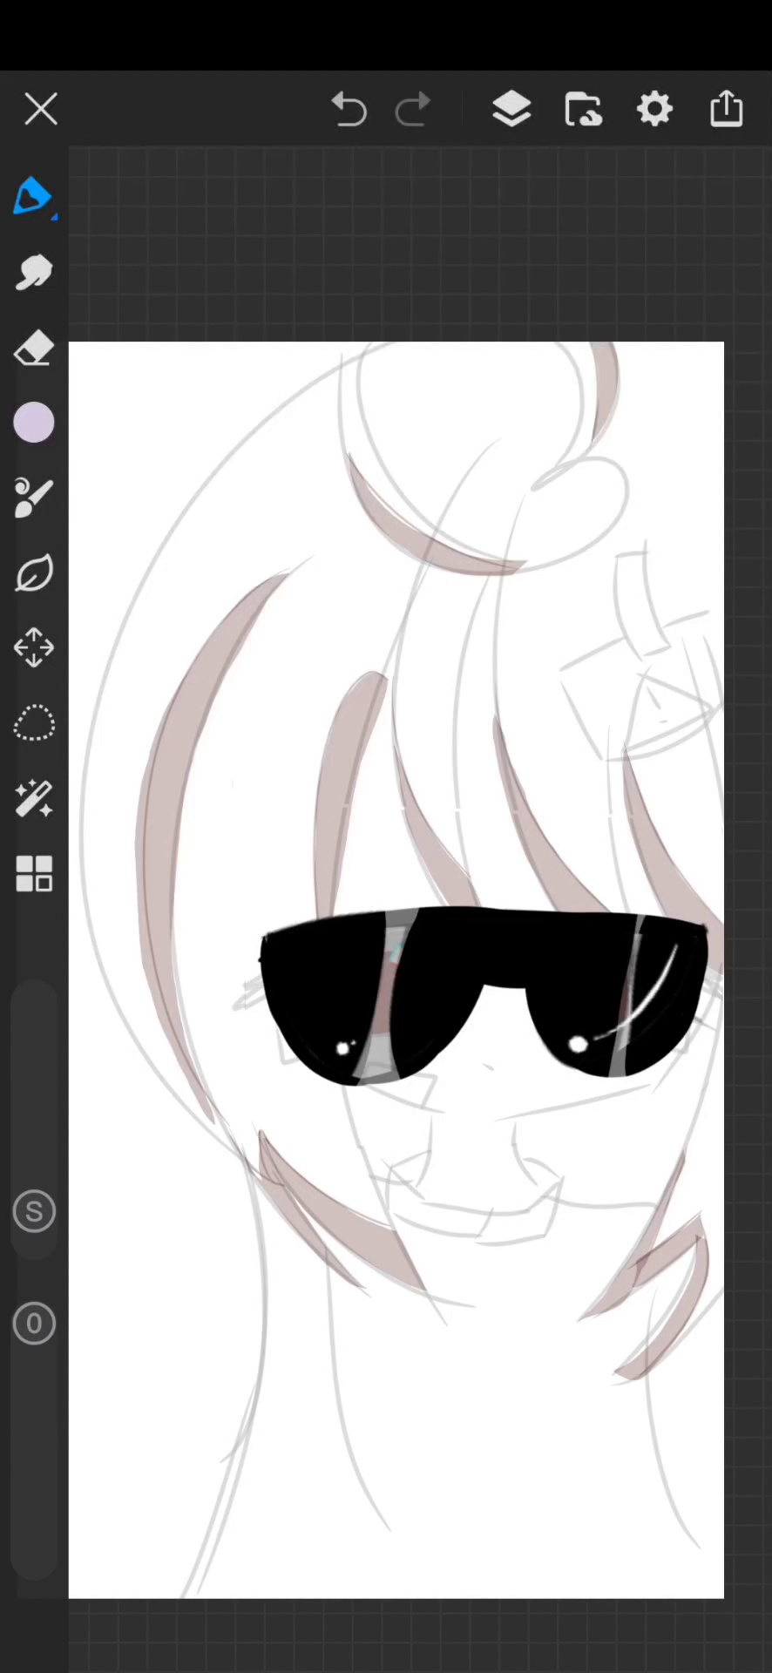Select the leaf-shaped fill tool

34,573
